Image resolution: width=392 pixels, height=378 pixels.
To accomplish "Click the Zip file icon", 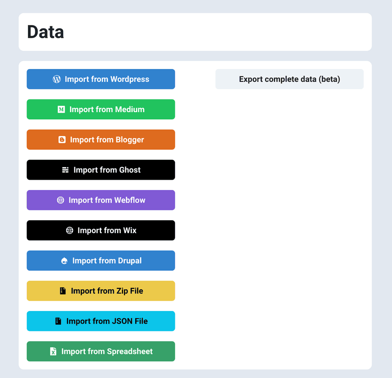I will coord(63,291).
